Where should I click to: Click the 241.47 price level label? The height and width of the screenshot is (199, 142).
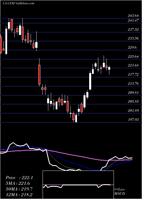point(133,20)
